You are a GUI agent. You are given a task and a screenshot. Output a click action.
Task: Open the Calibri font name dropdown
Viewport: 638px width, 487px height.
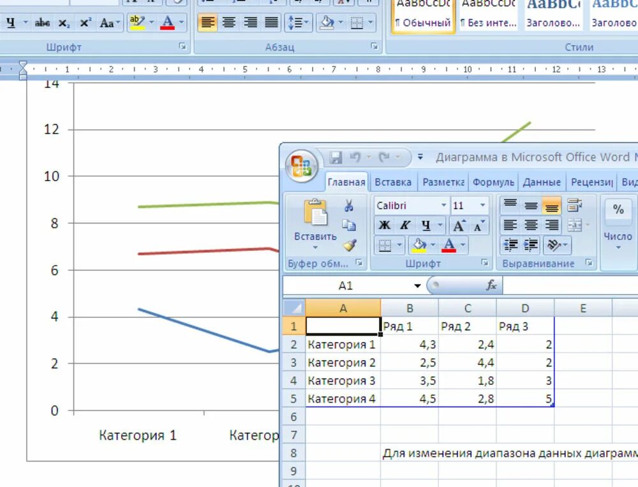pyautogui.click(x=443, y=206)
